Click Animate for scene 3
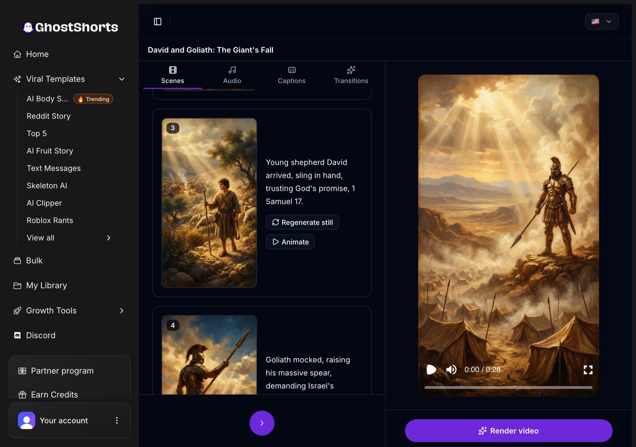Screen dimensions: 636x447 click(x=290, y=242)
